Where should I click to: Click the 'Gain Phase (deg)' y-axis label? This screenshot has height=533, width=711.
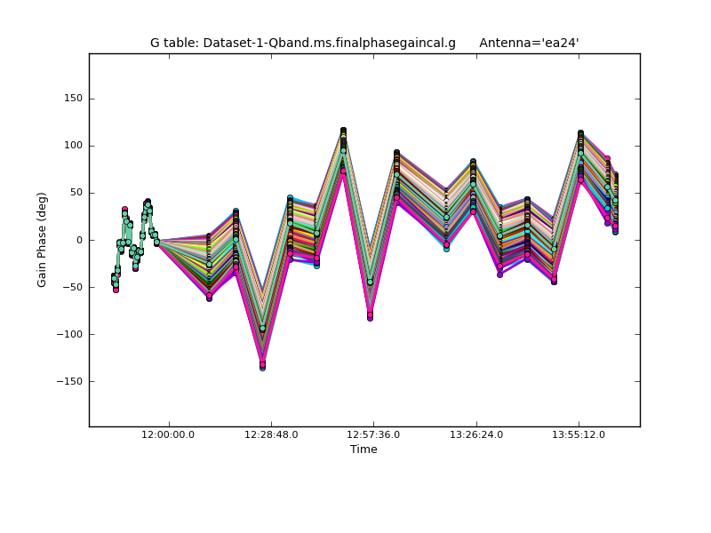coord(42,239)
